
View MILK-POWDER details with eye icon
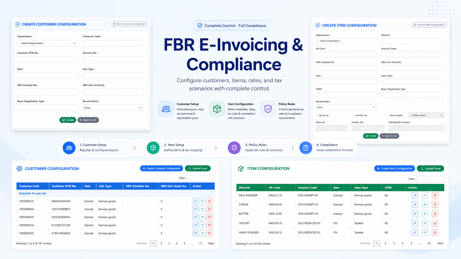(425, 195)
